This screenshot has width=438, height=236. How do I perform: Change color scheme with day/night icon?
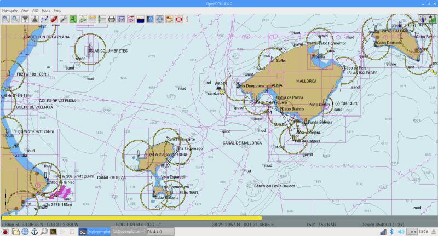point(141,19)
